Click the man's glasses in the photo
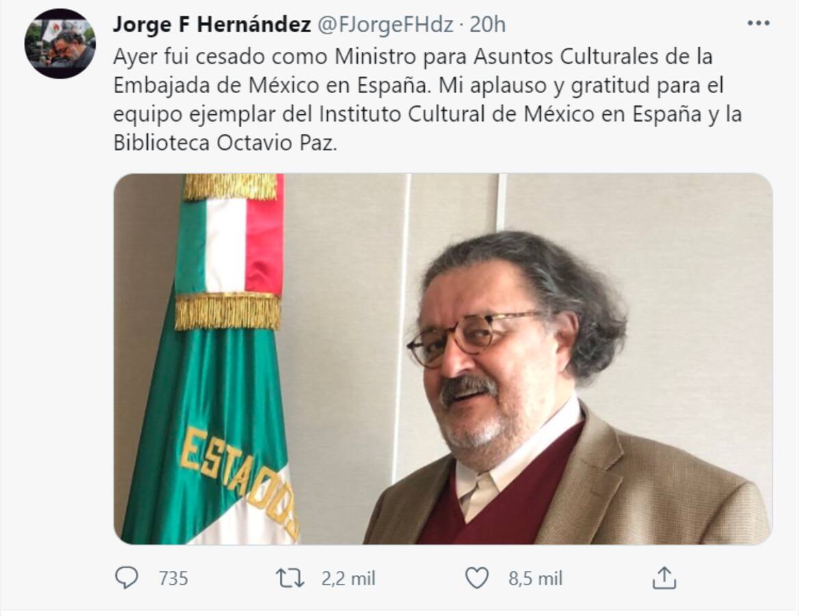 (x=475, y=335)
